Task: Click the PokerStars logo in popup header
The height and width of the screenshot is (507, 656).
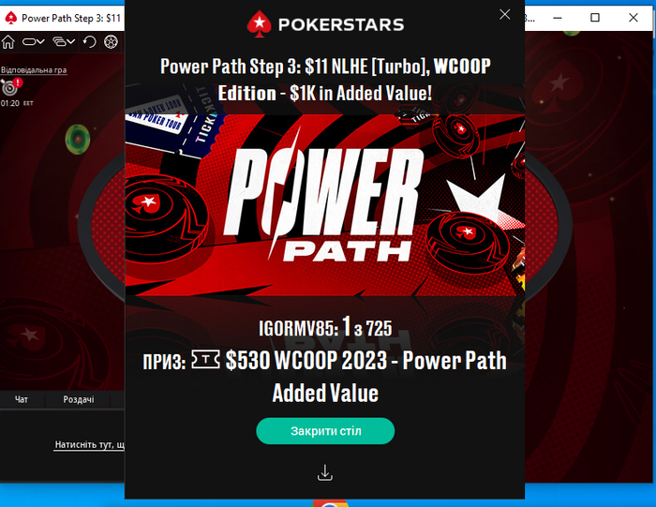Action: tap(325, 23)
